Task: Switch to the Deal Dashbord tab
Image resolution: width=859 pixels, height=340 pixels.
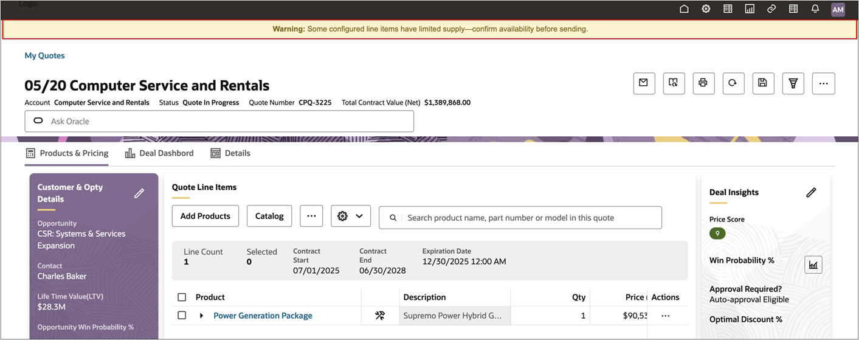Action: pyautogui.click(x=159, y=153)
